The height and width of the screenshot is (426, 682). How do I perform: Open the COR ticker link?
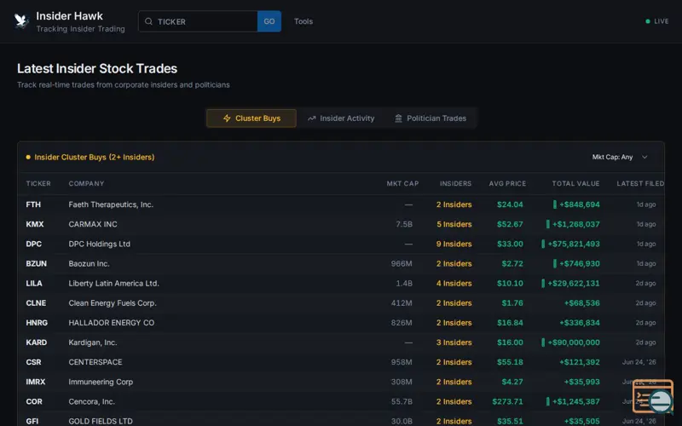(x=34, y=401)
